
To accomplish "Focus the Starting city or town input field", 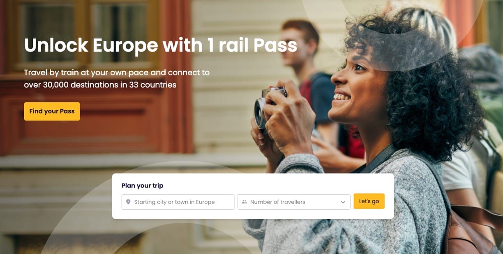I will 178,202.
